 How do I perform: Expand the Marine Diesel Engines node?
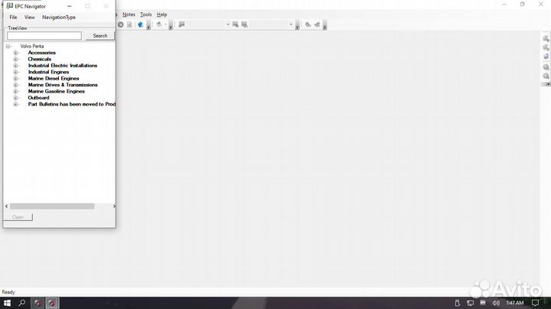15,79
